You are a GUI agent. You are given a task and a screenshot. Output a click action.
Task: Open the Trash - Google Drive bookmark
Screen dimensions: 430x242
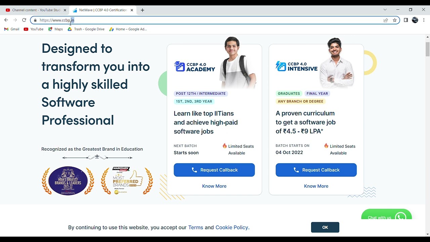86,29
